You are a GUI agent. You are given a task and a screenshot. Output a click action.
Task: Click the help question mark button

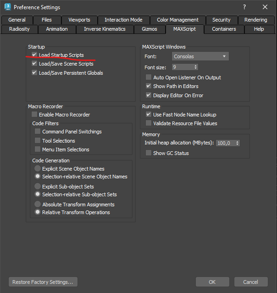(x=244, y=7)
